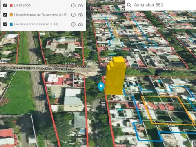Click Líneas Internas de Basamento (L.I.B) label
The width and height of the screenshot is (196, 147).
pyautogui.click(x=41, y=15)
